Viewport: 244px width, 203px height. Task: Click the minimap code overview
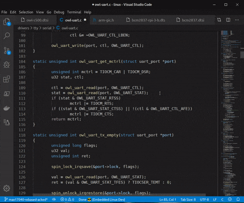pyautogui.click(x=230, y=113)
